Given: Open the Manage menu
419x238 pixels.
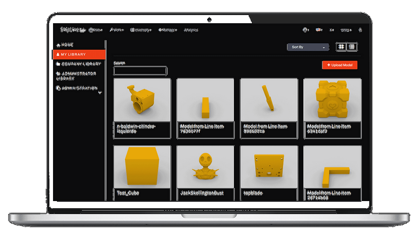Looking at the screenshot, I should [168, 30].
